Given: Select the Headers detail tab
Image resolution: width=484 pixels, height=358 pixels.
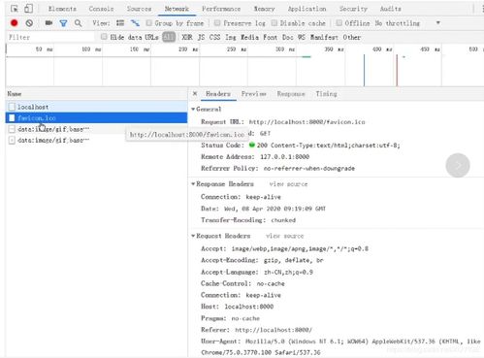Looking at the screenshot, I should pos(218,94).
